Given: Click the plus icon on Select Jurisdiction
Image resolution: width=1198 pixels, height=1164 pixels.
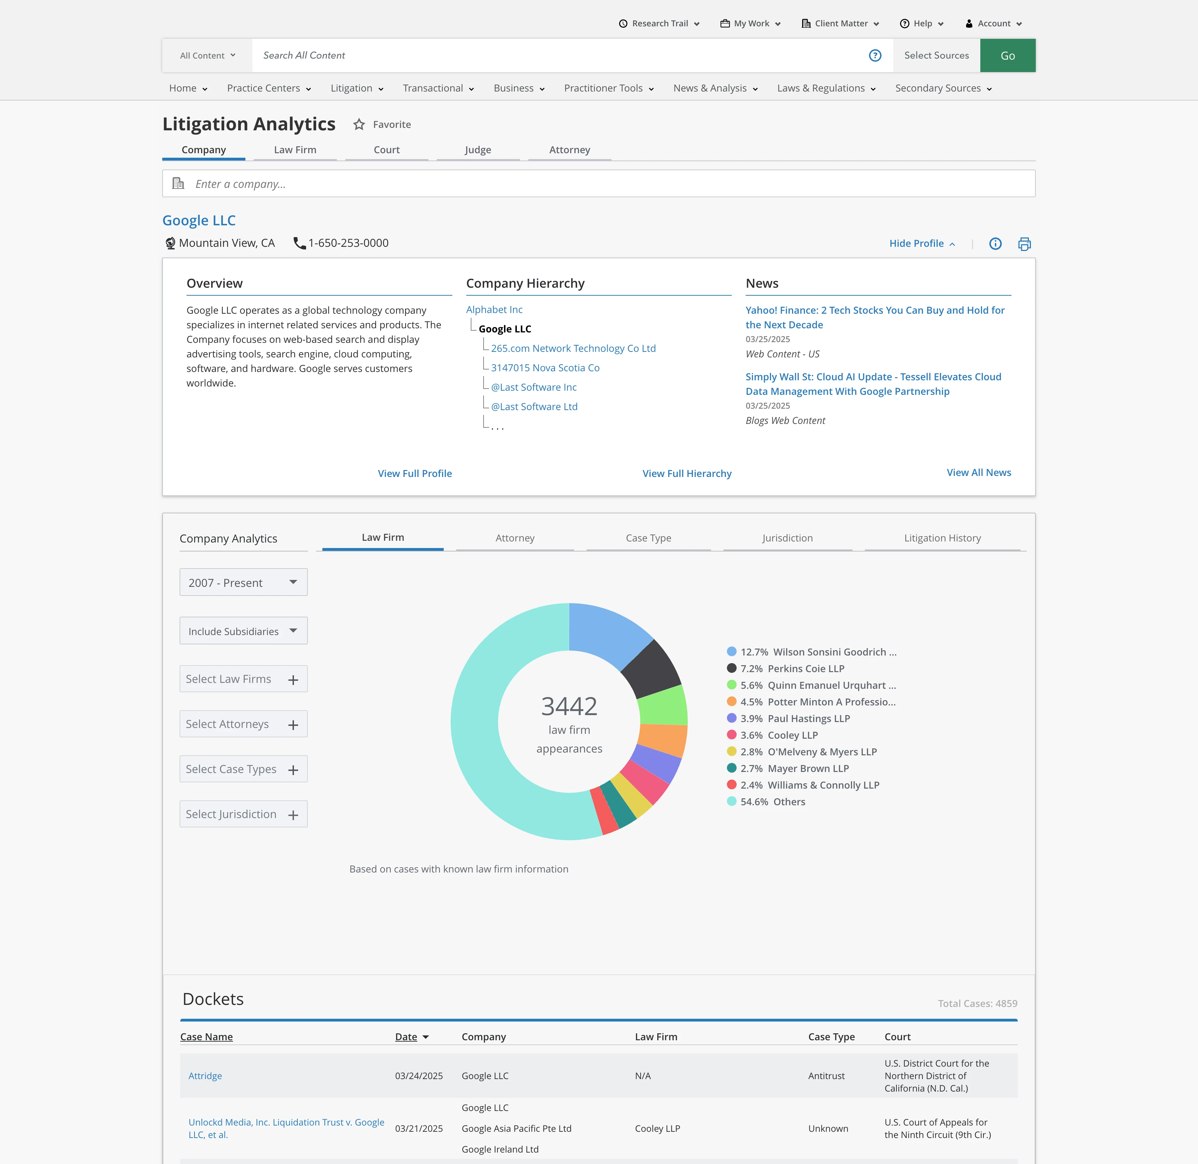Looking at the screenshot, I should click(x=293, y=815).
